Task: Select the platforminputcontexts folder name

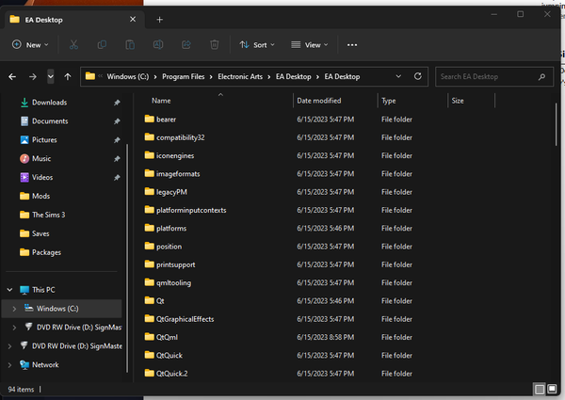Action: (191, 210)
